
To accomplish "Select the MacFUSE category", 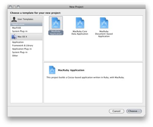I will [x=26, y=28].
